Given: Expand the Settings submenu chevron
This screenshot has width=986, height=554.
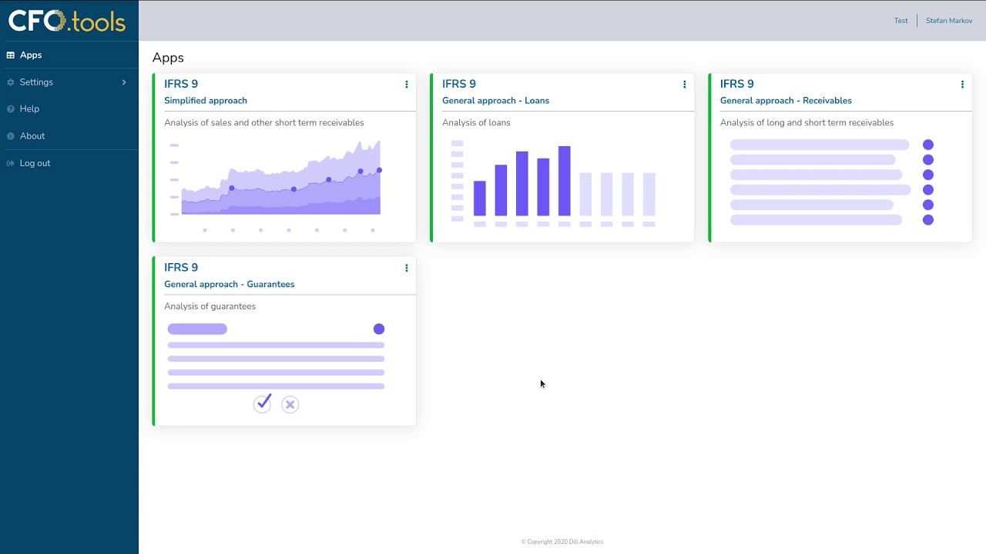Looking at the screenshot, I should click(124, 82).
